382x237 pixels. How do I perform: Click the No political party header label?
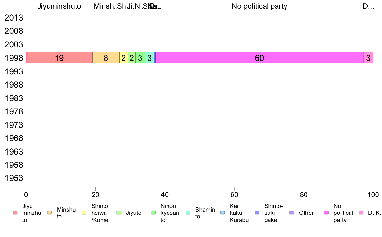[x=259, y=6]
